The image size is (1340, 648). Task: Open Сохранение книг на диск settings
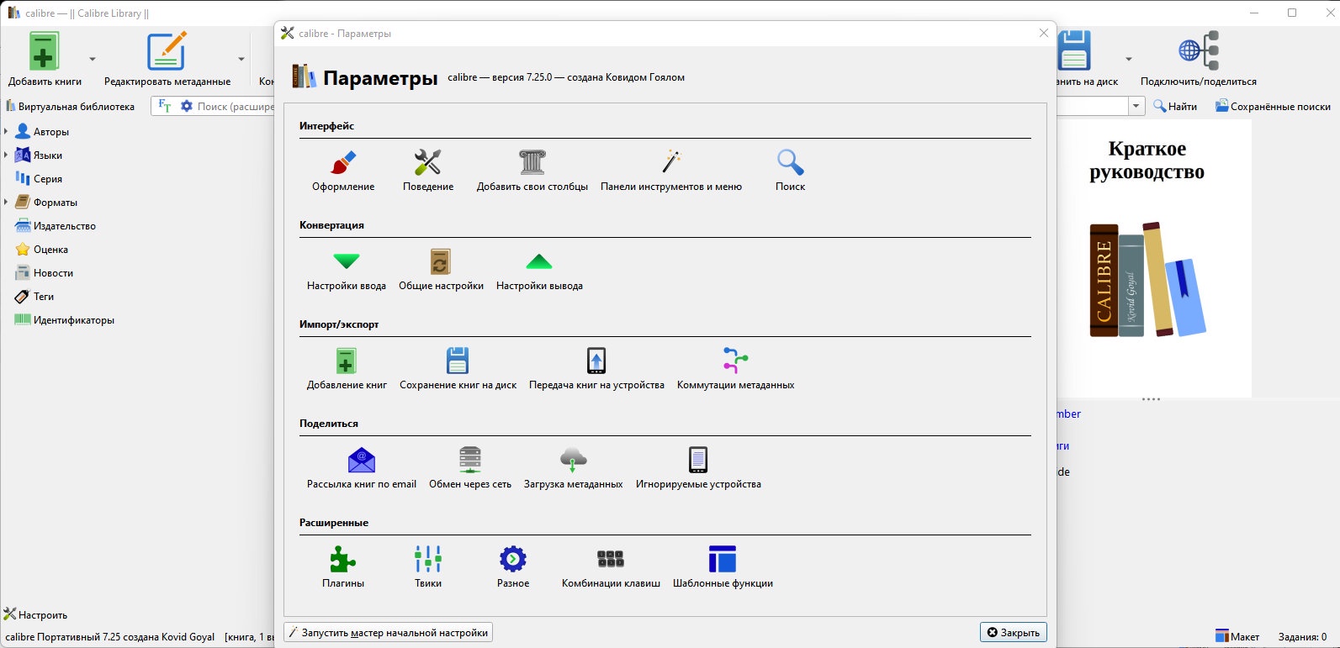point(458,369)
